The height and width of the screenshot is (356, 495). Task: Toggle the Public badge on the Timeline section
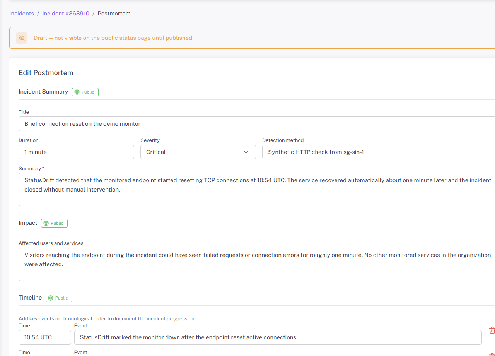point(59,298)
